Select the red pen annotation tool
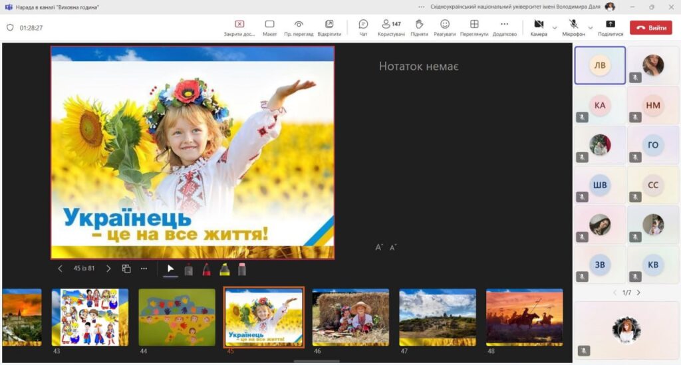Screen dimensions: 681x365 [206, 269]
